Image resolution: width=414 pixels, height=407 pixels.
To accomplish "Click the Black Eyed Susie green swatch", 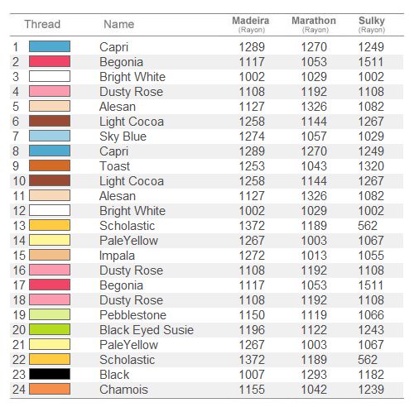I will tap(50, 329).
